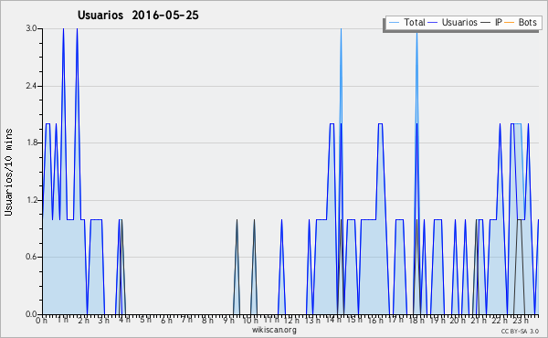This screenshot has width=548, height=338.
Task: Click the '14 h' x-axis label
Action: [333, 320]
